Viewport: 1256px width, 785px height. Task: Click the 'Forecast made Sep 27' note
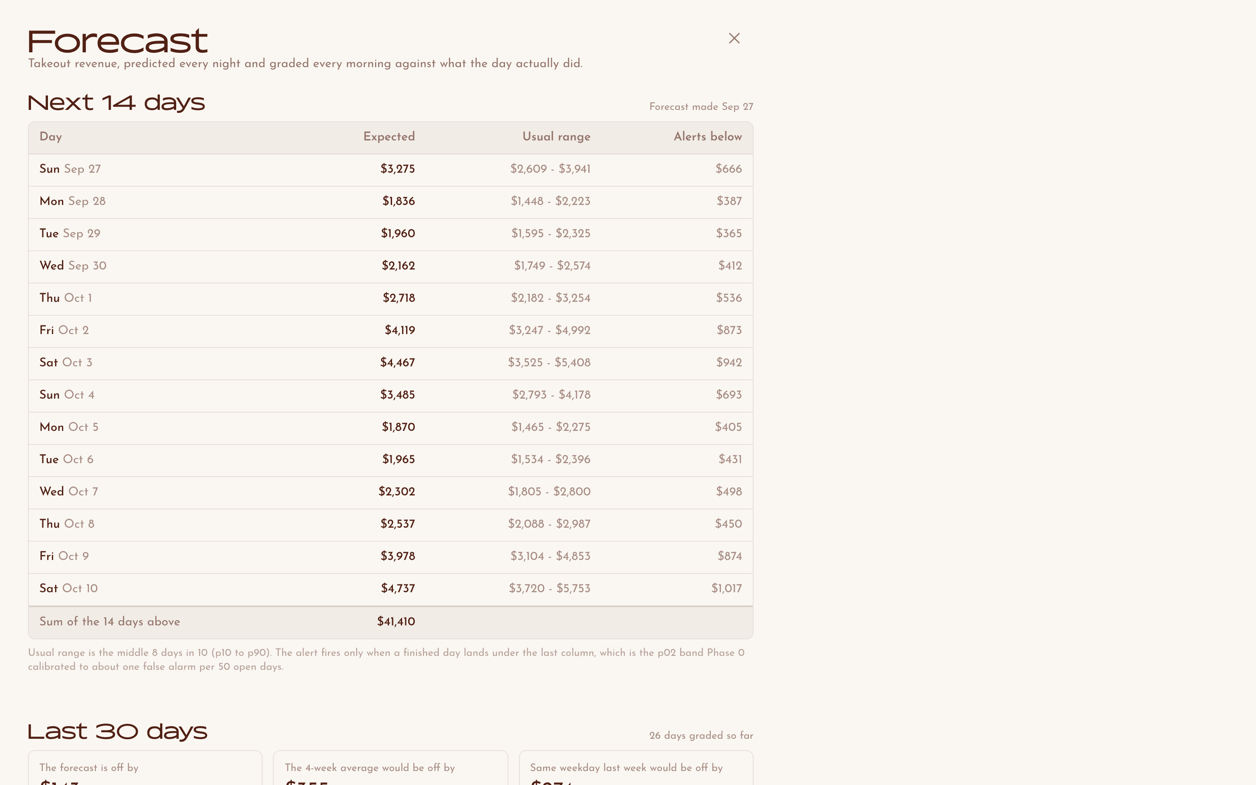click(x=701, y=107)
